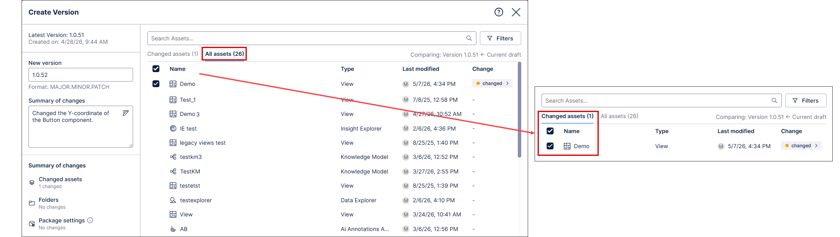Click the M avatar in Demo row of main list
840x237 pixels.
pyautogui.click(x=406, y=84)
